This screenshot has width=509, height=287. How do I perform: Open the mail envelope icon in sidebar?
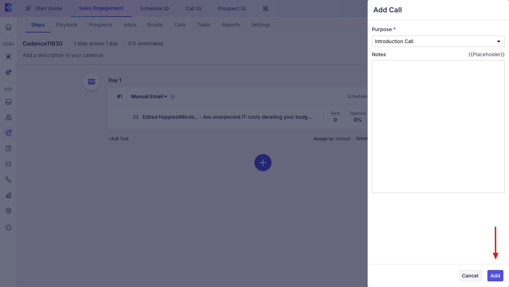tap(8, 164)
